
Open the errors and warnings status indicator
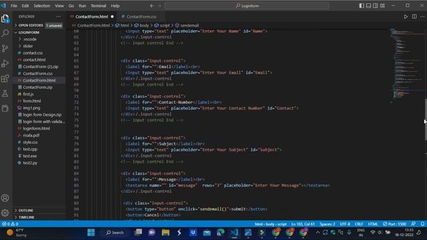pos(10,224)
